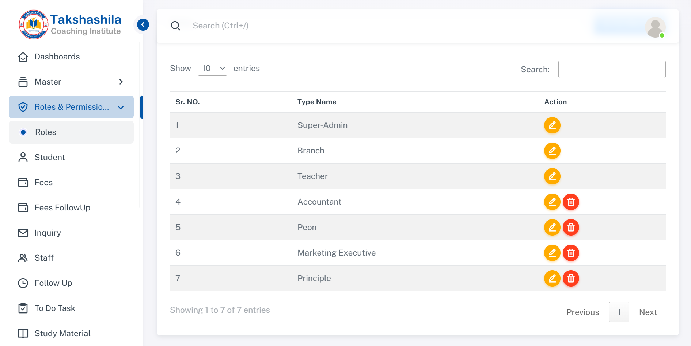Image resolution: width=691 pixels, height=346 pixels.
Task: Open the user profile avatar
Action: (x=655, y=27)
